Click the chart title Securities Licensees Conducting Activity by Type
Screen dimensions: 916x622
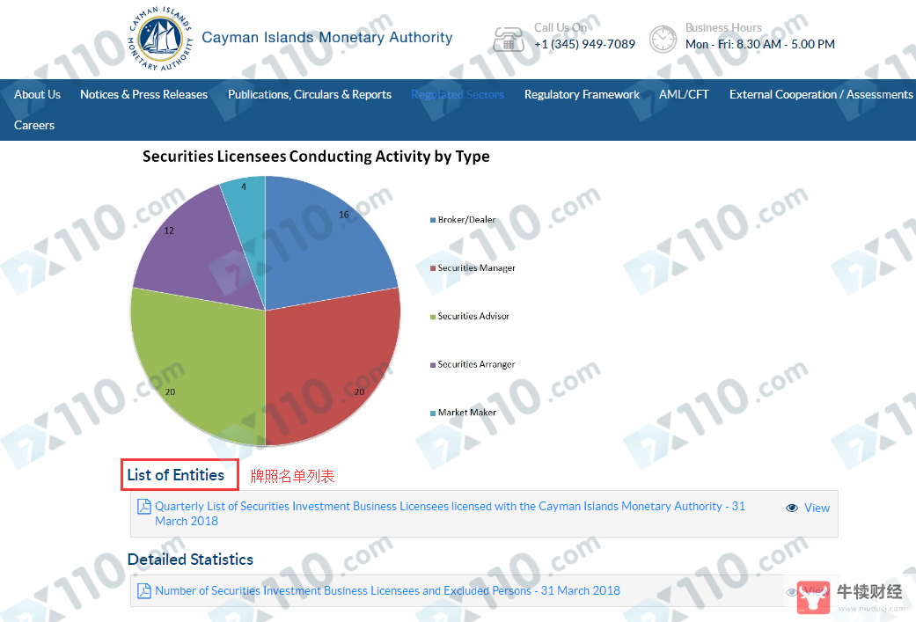click(x=316, y=157)
